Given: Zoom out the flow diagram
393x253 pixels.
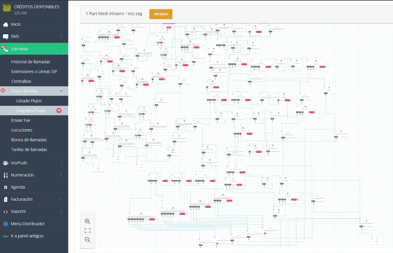Looking at the screenshot, I should tap(87, 240).
